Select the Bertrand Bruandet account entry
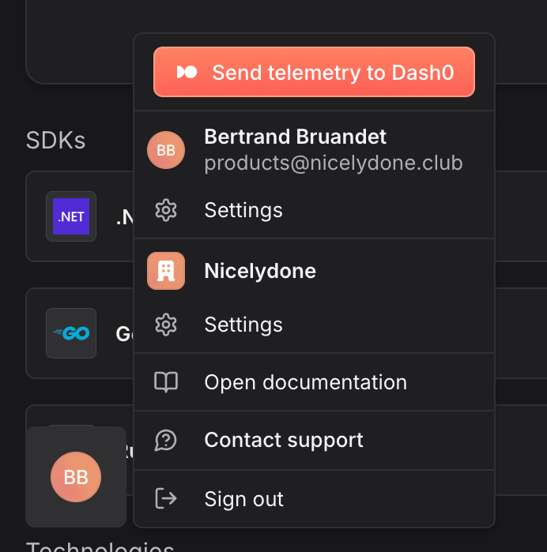This screenshot has height=552, width=547. pyautogui.click(x=295, y=137)
